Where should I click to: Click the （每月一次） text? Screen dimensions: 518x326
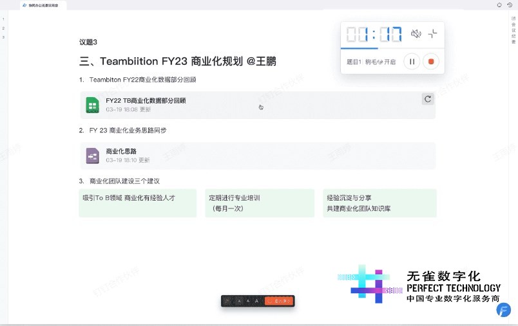point(227,209)
